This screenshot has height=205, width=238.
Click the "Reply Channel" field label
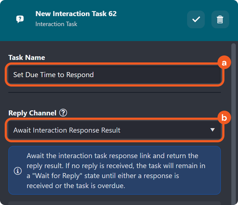pos(32,113)
